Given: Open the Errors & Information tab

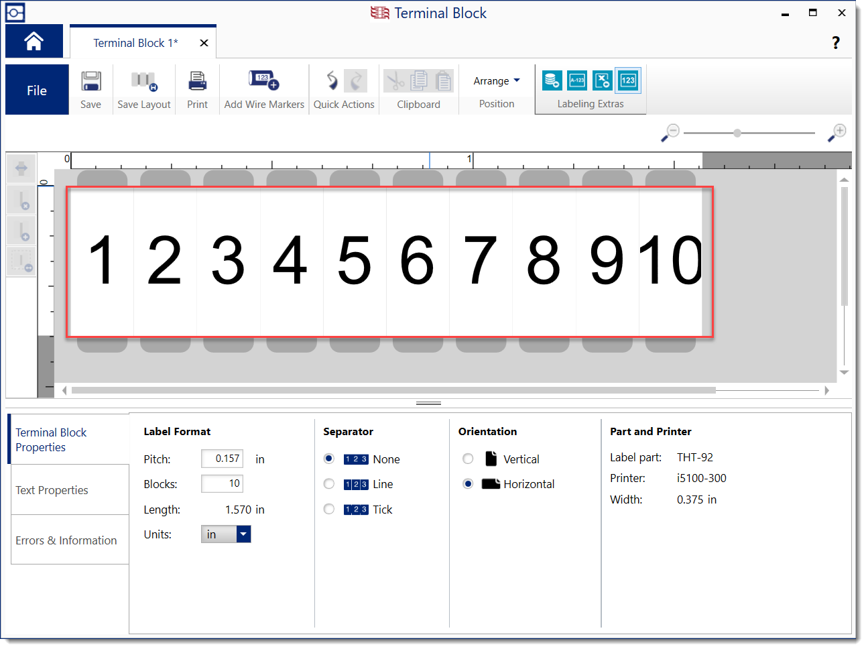Looking at the screenshot, I should tap(66, 540).
